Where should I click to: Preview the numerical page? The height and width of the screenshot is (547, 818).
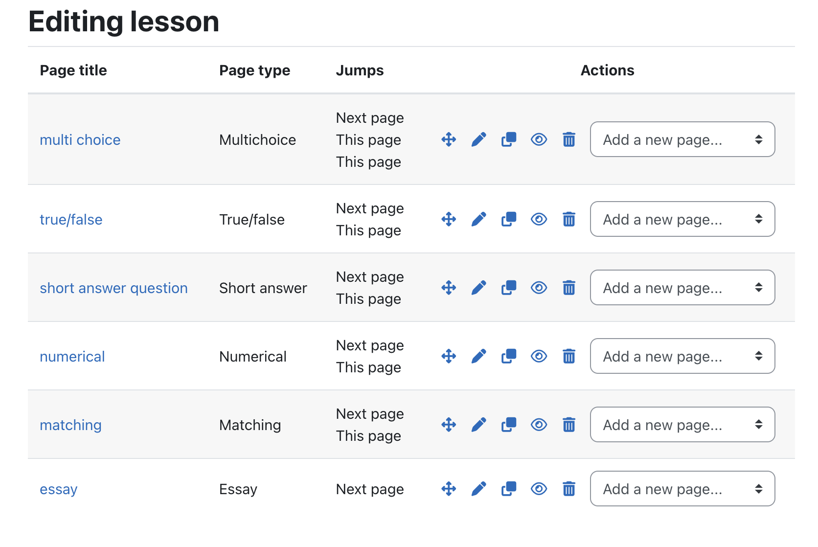[x=539, y=356]
